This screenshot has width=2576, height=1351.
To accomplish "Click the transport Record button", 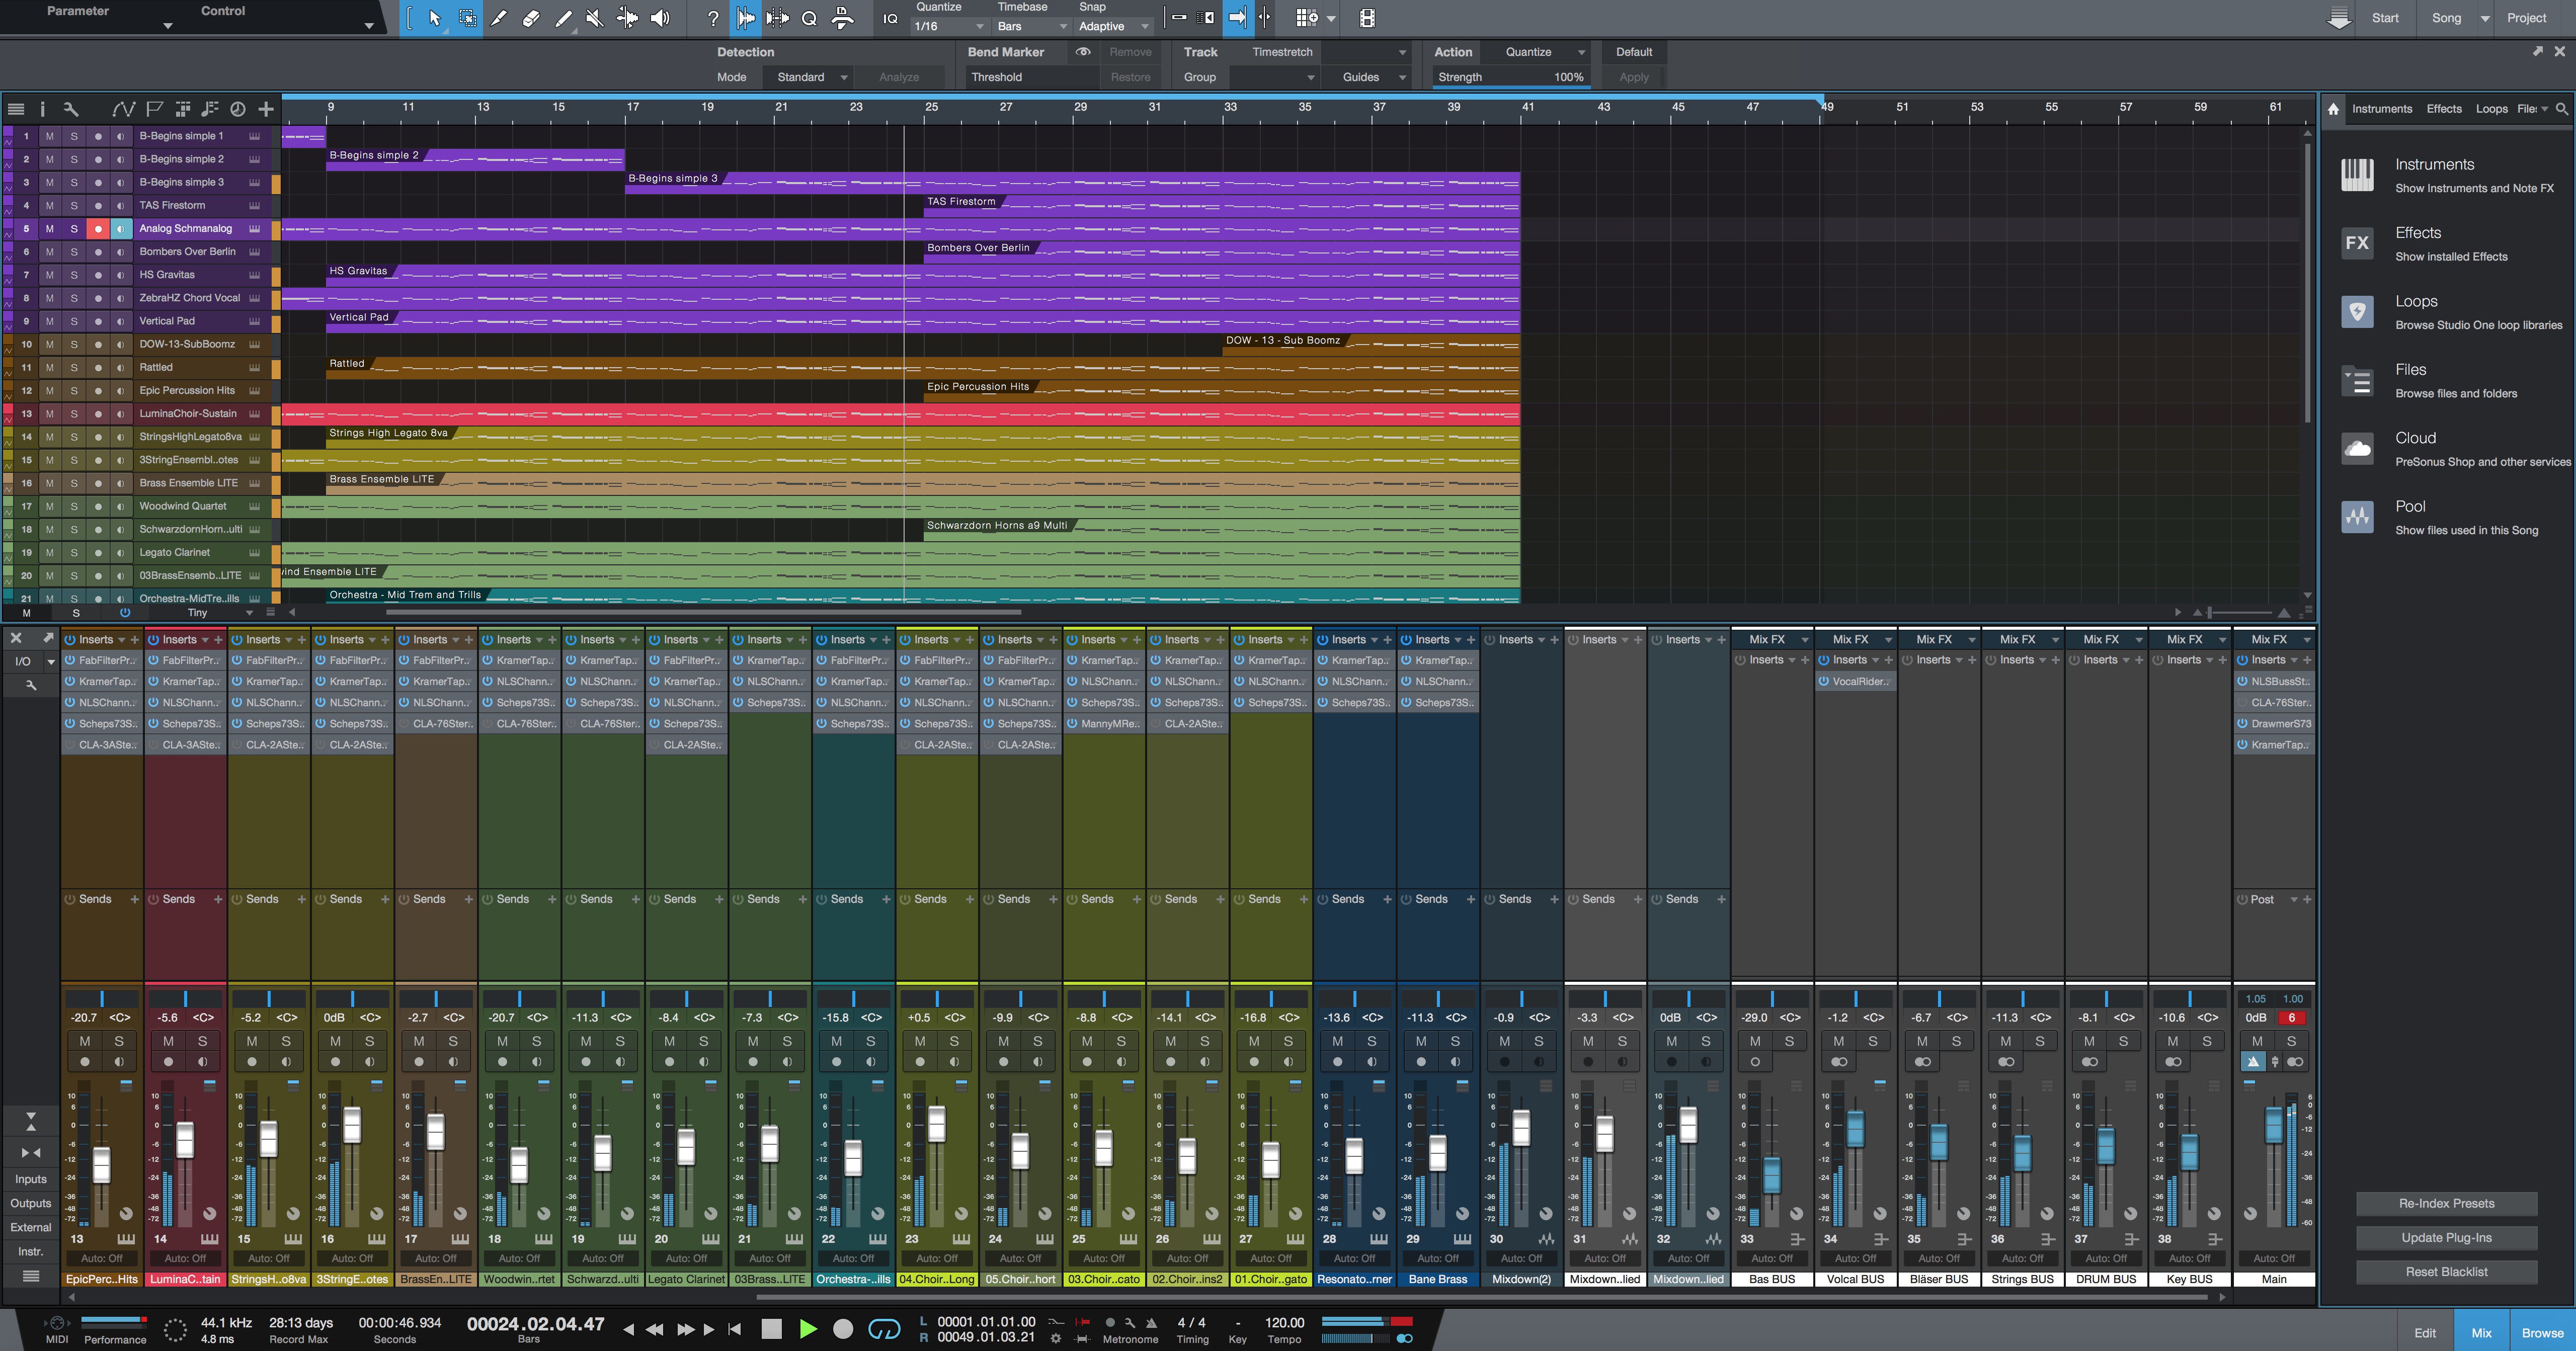I will [x=843, y=1329].
